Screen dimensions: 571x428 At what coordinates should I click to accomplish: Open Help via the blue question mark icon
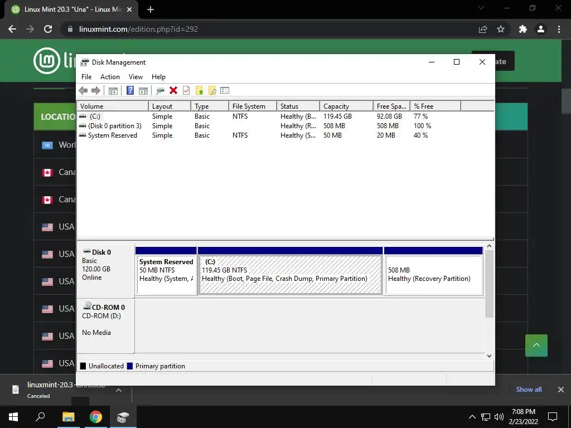[x=130, y=90]
